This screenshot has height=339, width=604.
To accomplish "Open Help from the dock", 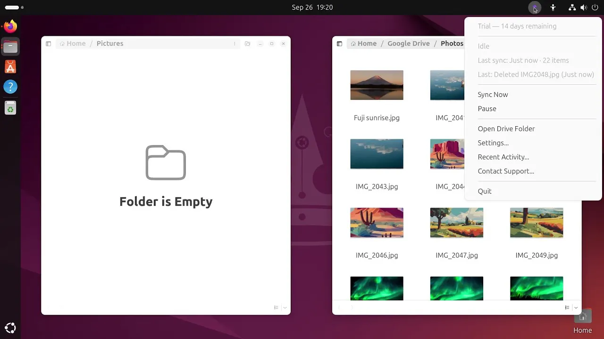I will [10, 87].
